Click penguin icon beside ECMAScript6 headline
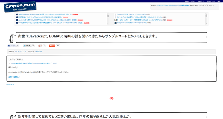Viewport: 223px width, 119px height. point(11,39)
